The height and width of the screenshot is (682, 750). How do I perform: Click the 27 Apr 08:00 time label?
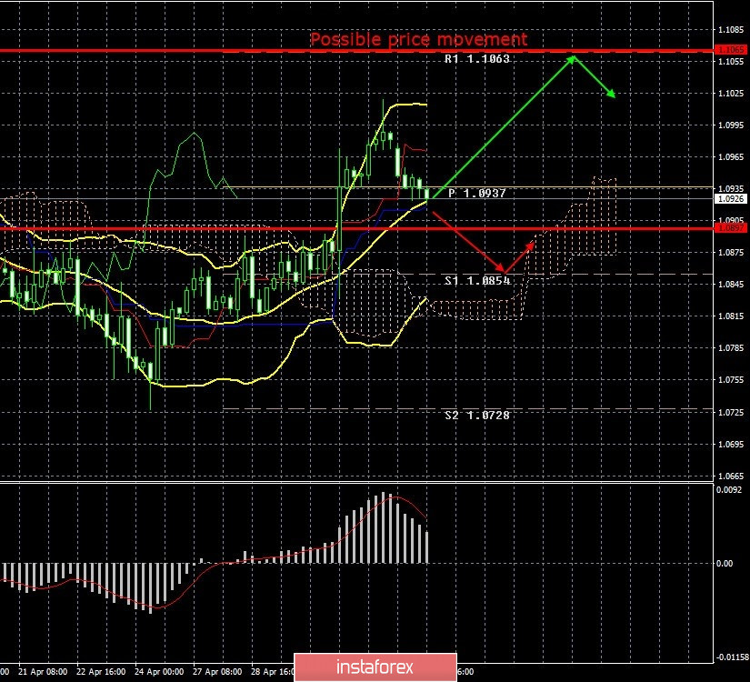(217, 672)
